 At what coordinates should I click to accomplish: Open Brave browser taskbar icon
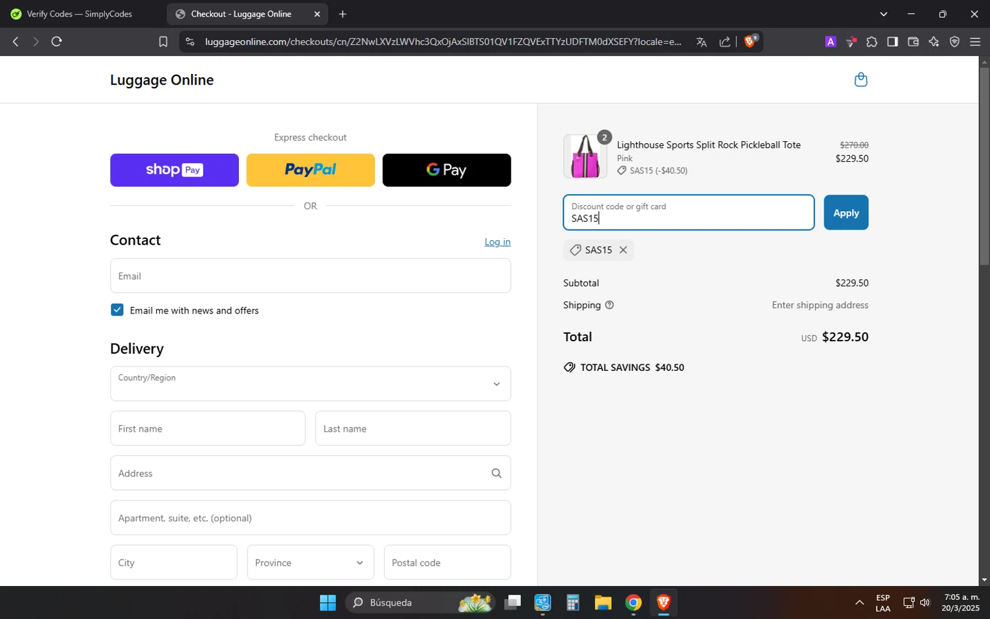point(663,603)
